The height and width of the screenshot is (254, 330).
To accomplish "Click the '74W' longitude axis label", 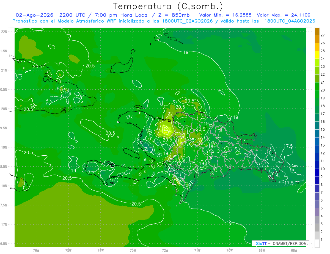I will (x=101, y=250).
